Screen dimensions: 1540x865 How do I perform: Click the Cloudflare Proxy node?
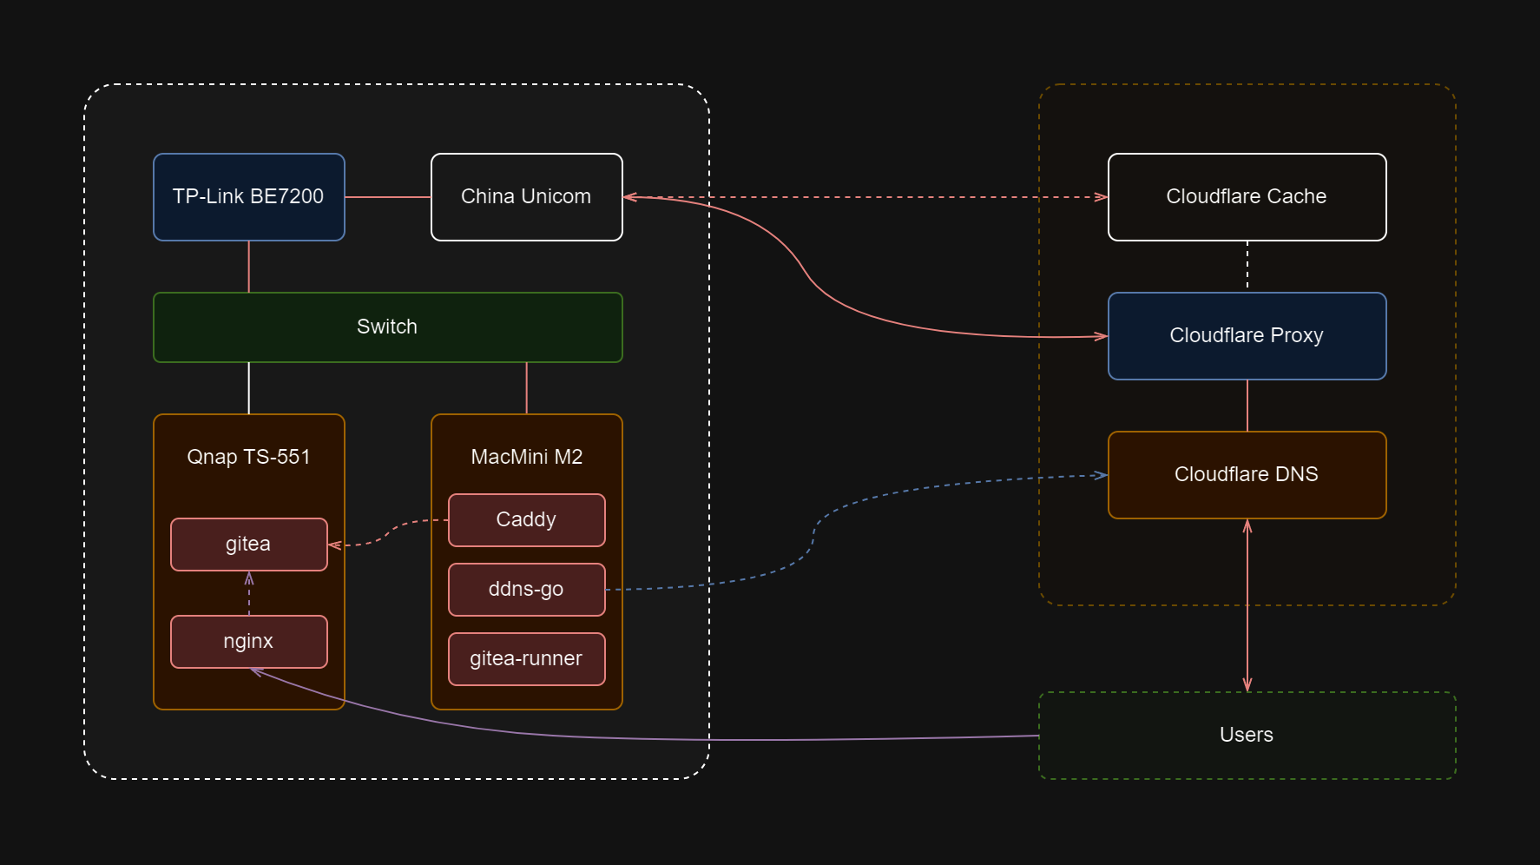click(x=1247, y=336)
